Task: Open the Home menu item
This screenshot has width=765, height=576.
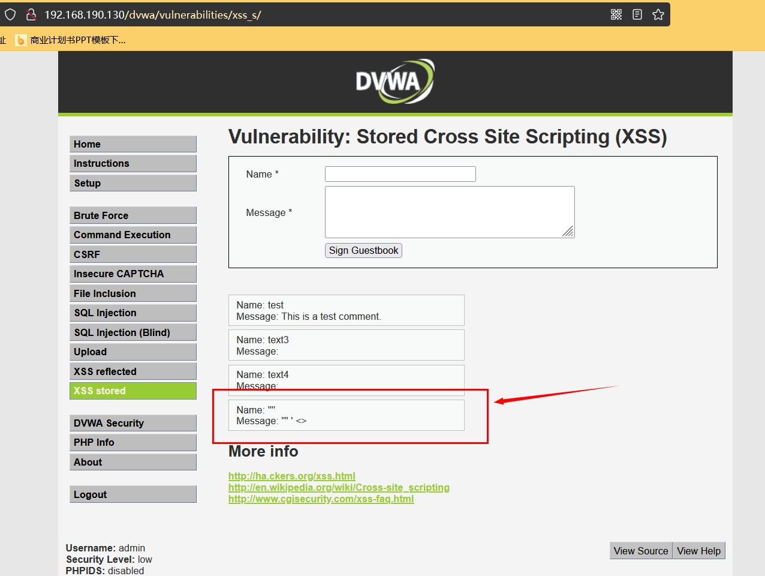Action: 133,144
